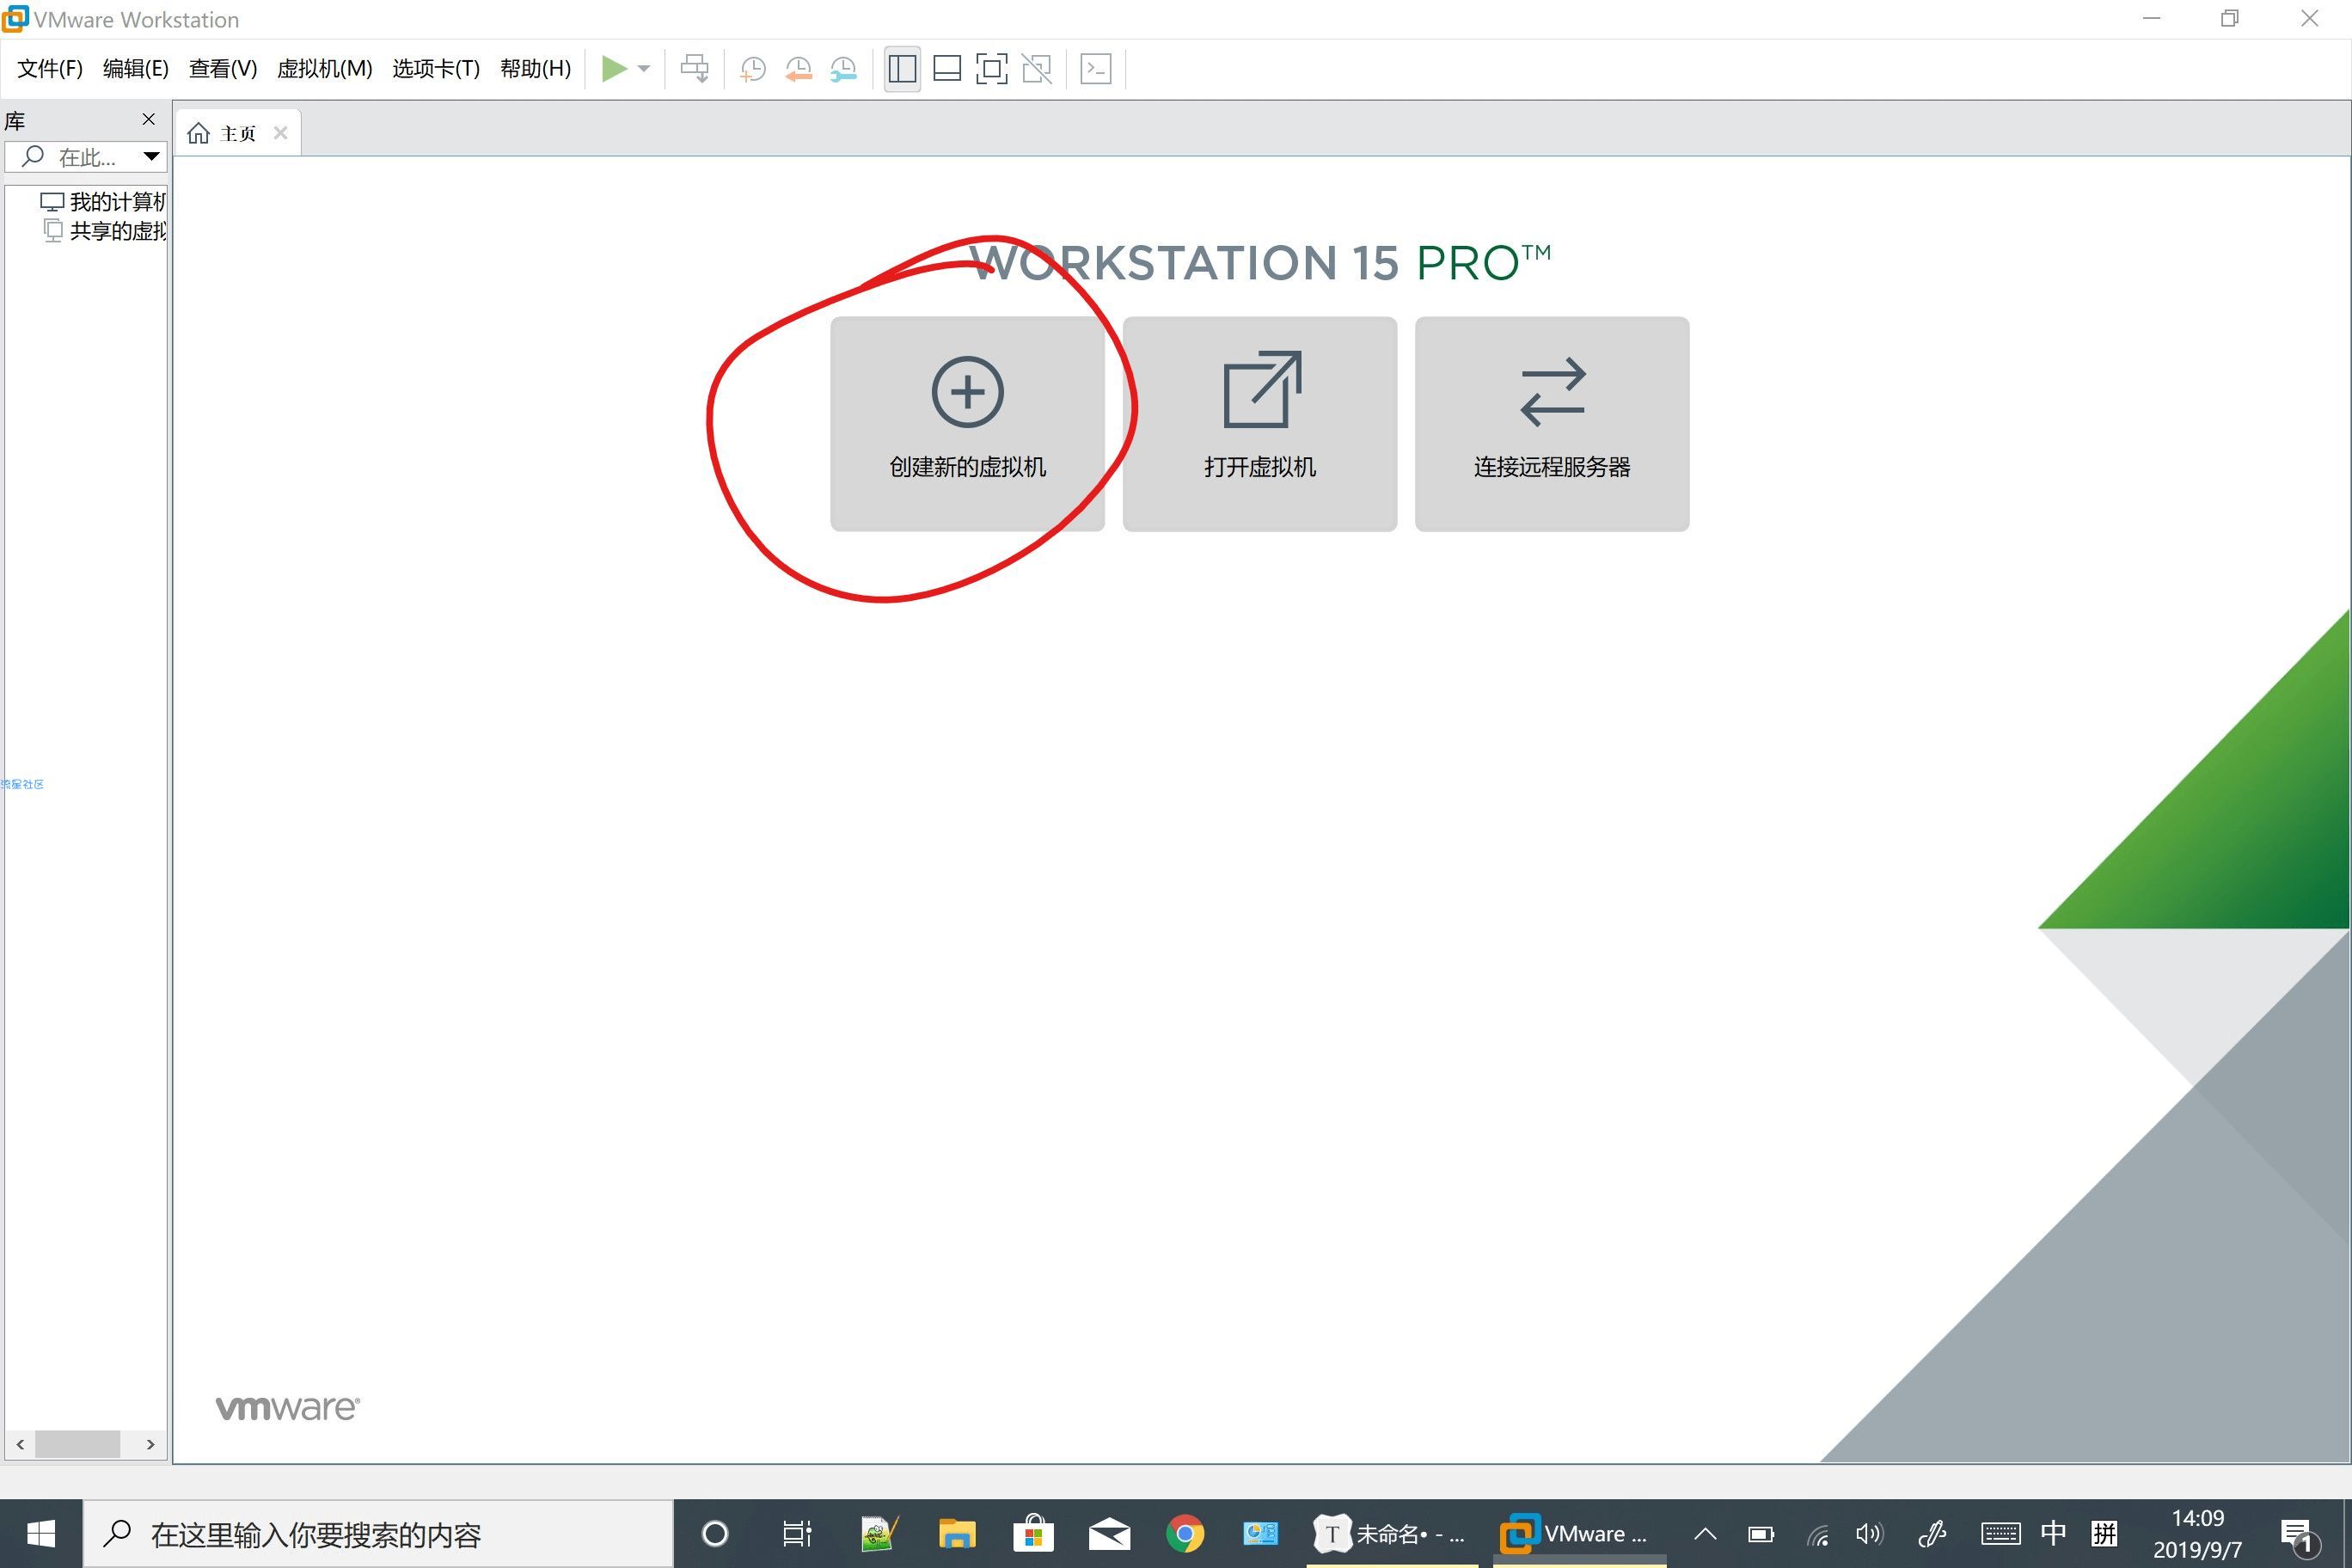Open the Mail app from taskbar
Viewport: 2352px width, 1568px height.
coord(1109,1533)
